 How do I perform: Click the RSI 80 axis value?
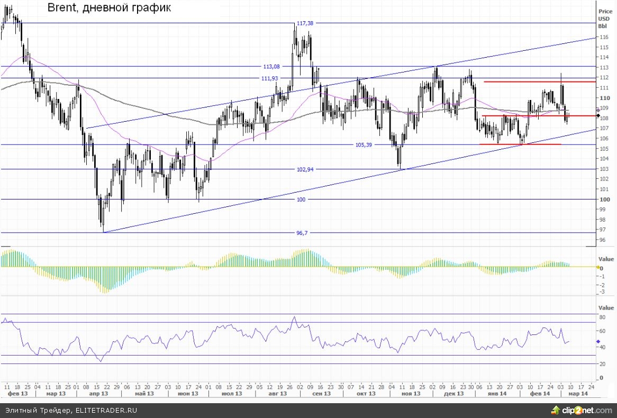pyautogui.click(x=602, y=317)
